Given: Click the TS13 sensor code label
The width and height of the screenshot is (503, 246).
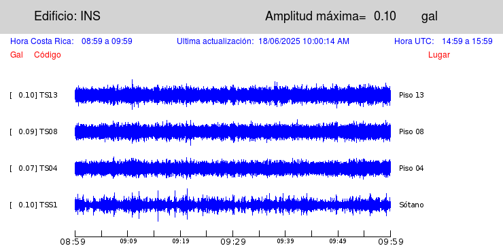Looking at the screenshot, I should [x=48, y=95].
